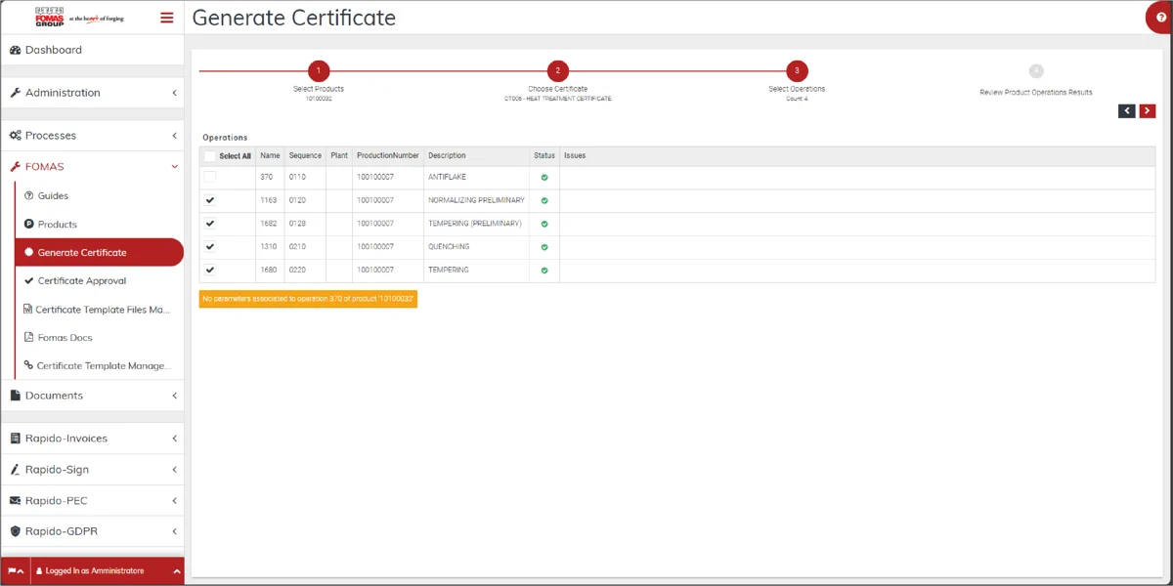Click the Generate Certificate badge icon

click(29, 252)
